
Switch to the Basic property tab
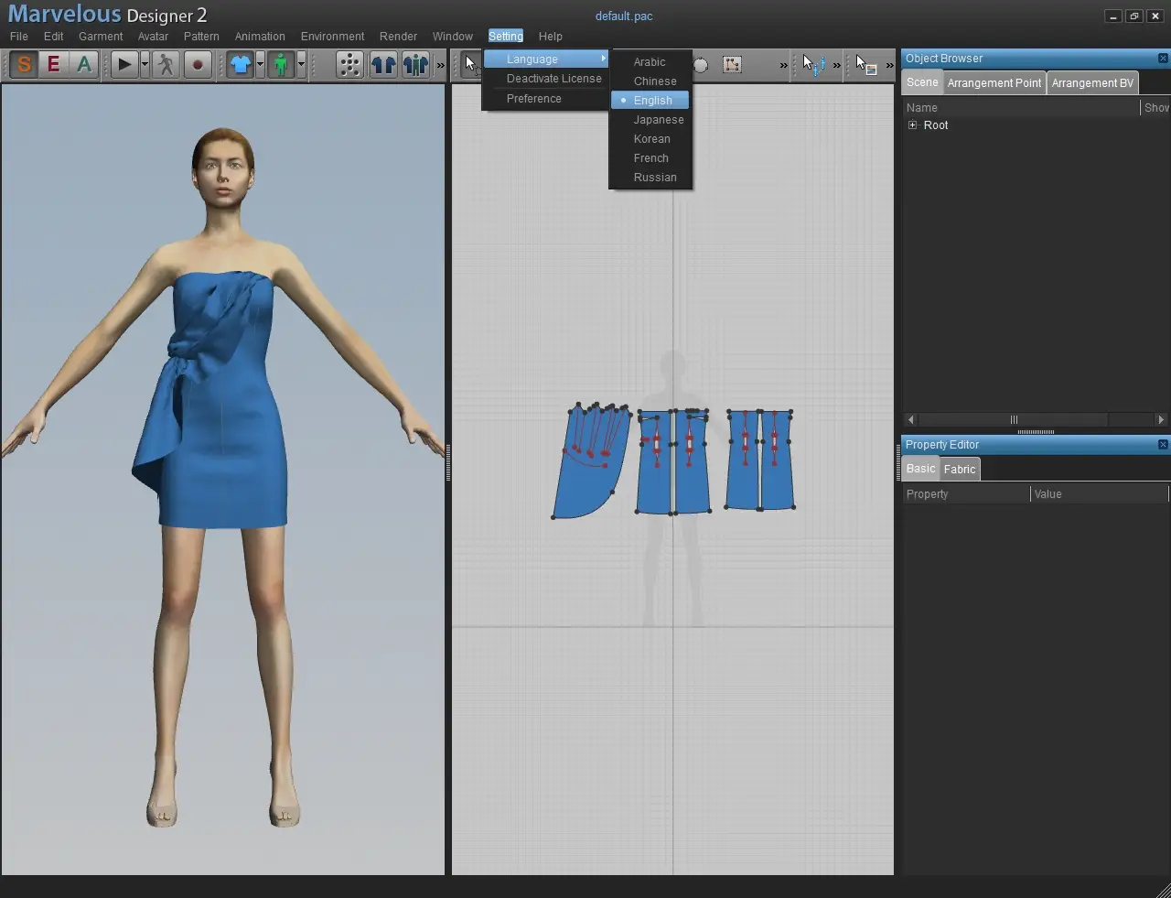(921, 469)
